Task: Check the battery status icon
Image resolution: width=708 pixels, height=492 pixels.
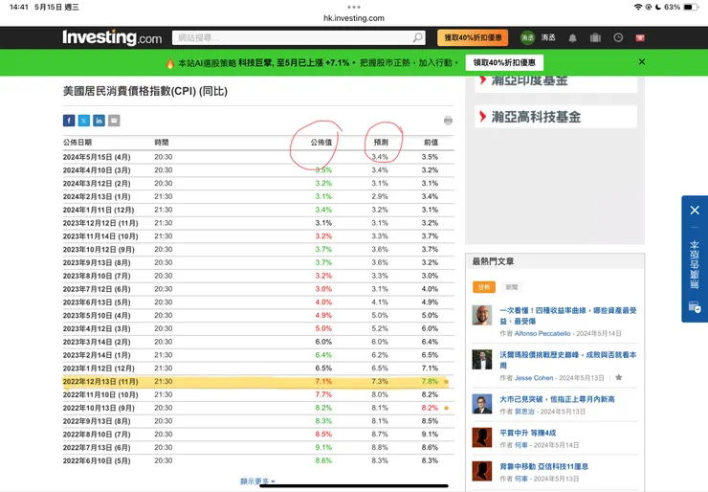Action: click(691, 7)
